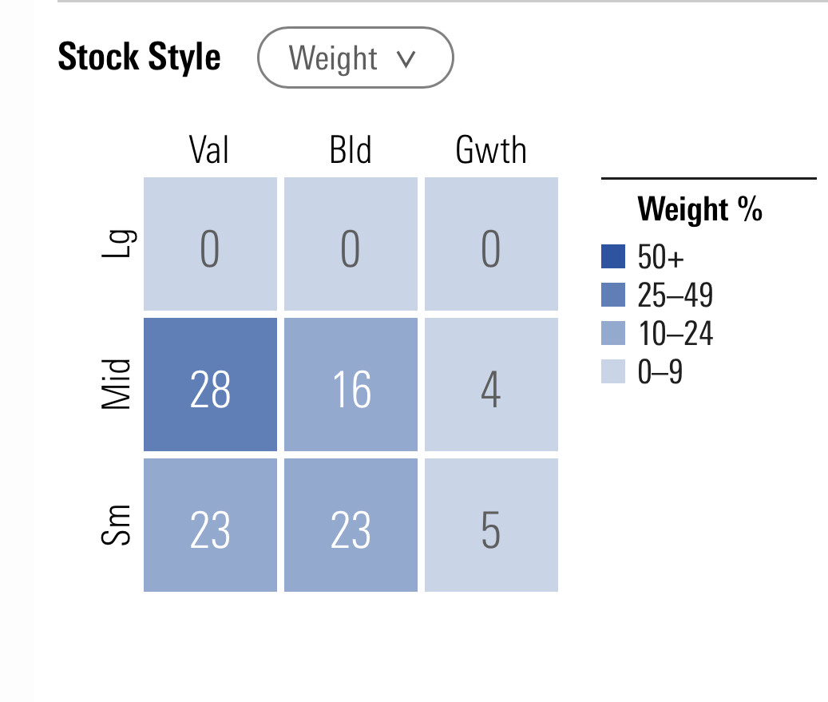
Task: Click the Gwth column header
Action: coord(491,149)
